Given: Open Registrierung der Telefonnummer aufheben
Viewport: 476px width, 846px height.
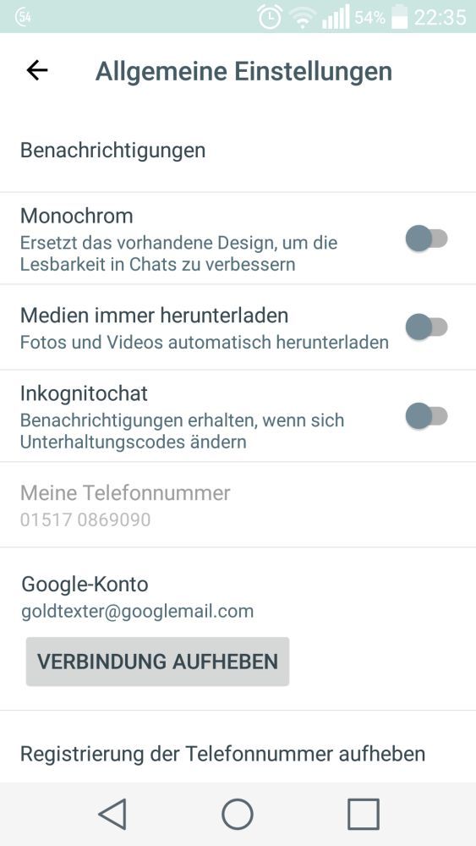Looking at the screenshot, I should pos(238,754).
